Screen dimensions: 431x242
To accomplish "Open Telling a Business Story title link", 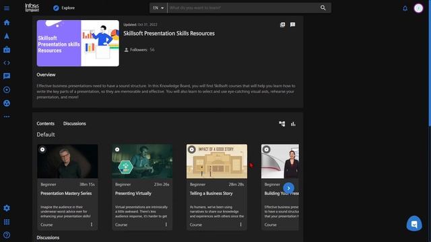I will (x=211, y=193).
